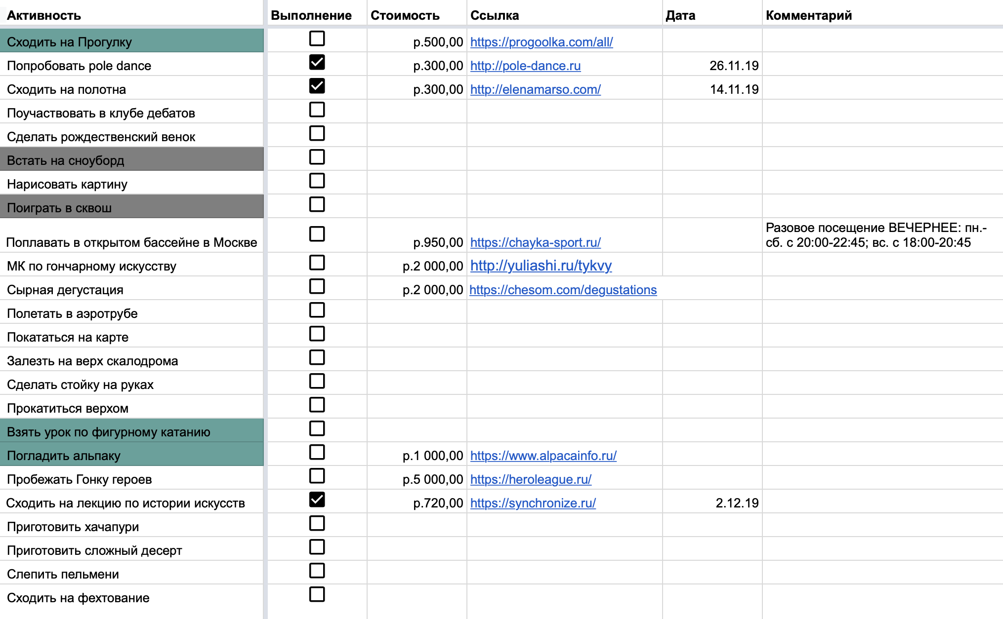
Task: Tick the Приготовить хачапури checkbox
Action: pos(317,523)
